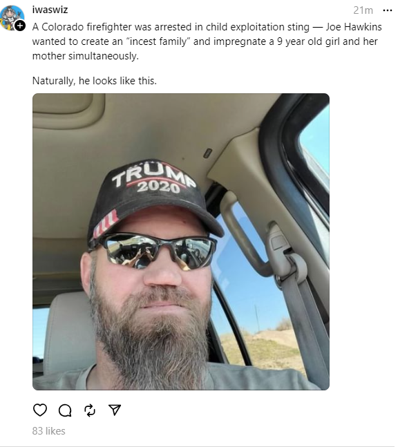418x447 pixels.
Task: Click the sunglasses reflection in the photo
Action: [156, 251]
